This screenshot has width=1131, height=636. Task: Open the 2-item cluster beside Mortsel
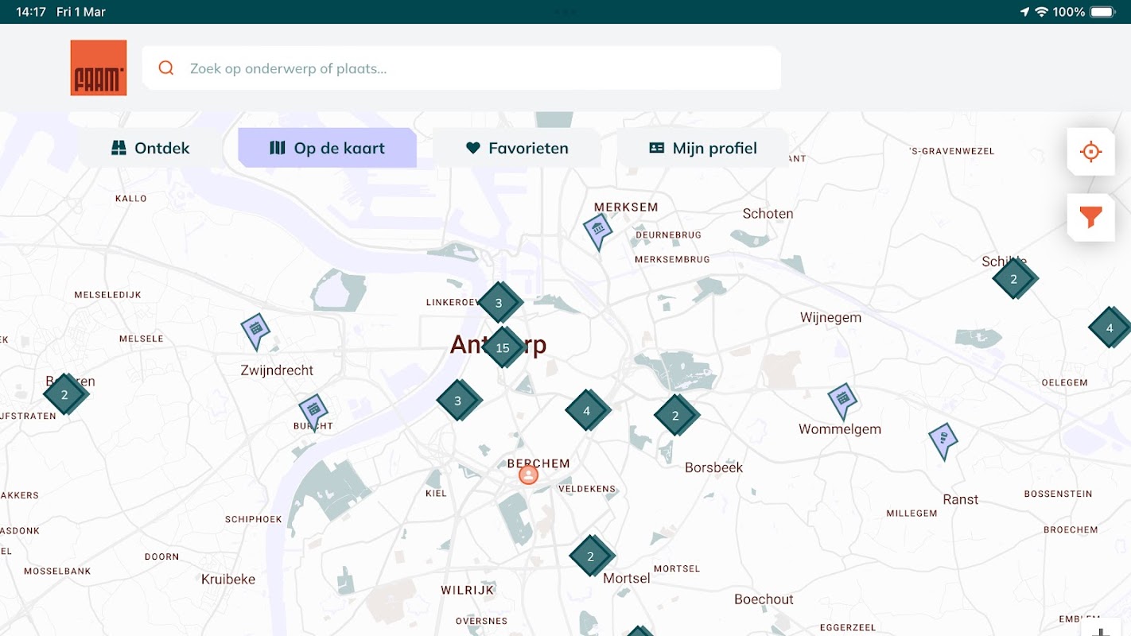click(591, 556)
